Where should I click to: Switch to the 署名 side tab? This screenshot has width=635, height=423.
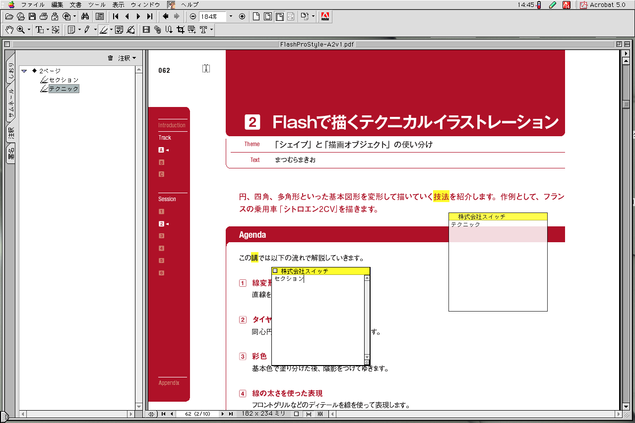(x=10, y=154)
